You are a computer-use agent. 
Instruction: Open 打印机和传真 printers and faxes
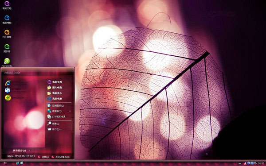pos(56,117)
